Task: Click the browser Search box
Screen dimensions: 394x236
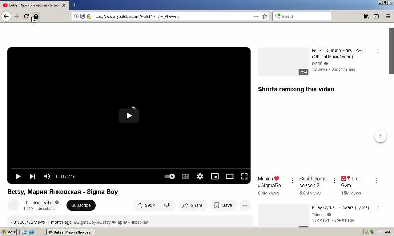Action: click(302, 16)
